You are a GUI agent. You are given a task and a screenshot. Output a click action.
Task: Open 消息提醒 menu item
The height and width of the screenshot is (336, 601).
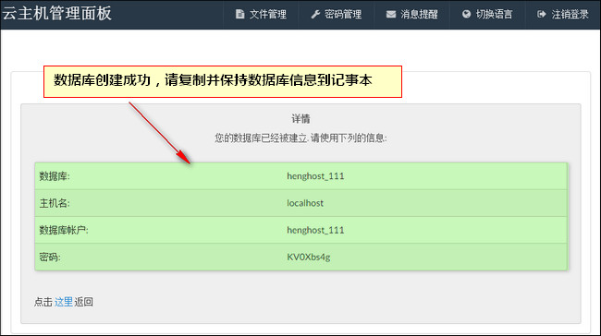click(x=411, y=14)
